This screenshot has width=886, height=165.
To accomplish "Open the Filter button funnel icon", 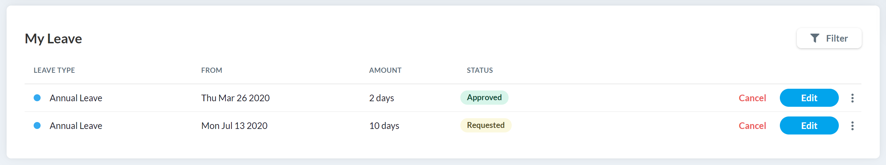I will [815, 38].
